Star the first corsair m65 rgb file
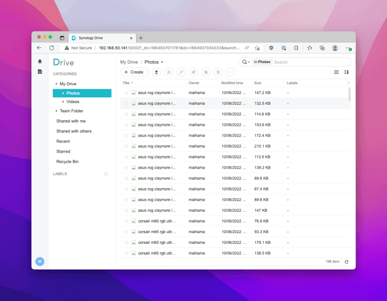Image resolution: width=387 pixels, height=301 pixels. (x=126, y=221)
